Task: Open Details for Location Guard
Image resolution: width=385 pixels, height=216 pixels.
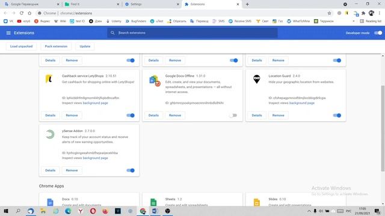Action: (257, 115)
